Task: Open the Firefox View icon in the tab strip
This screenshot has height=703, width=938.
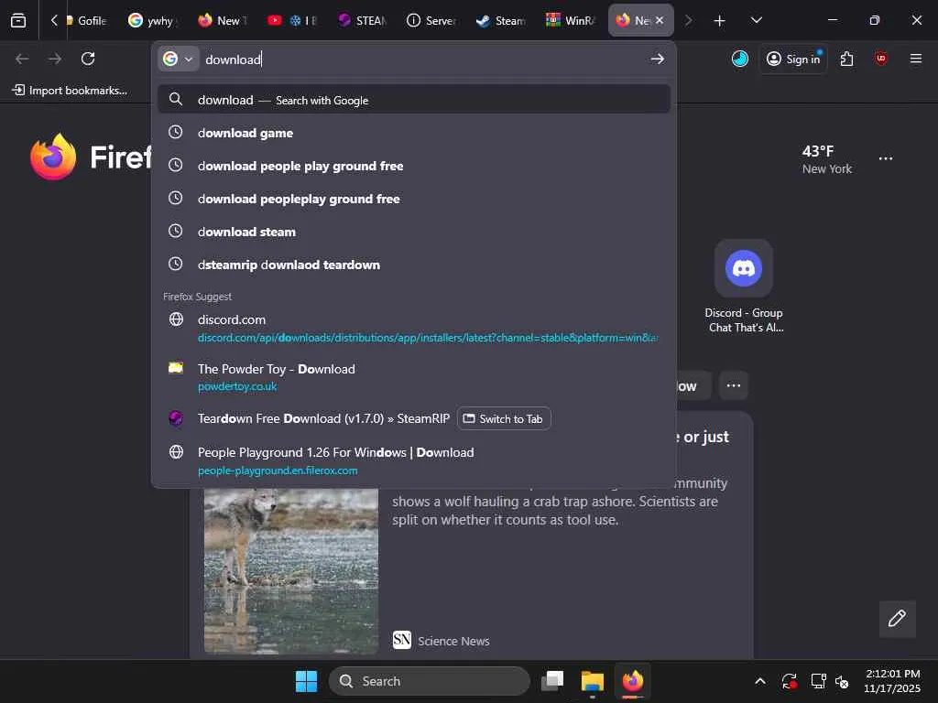Action: click(18, 20)
